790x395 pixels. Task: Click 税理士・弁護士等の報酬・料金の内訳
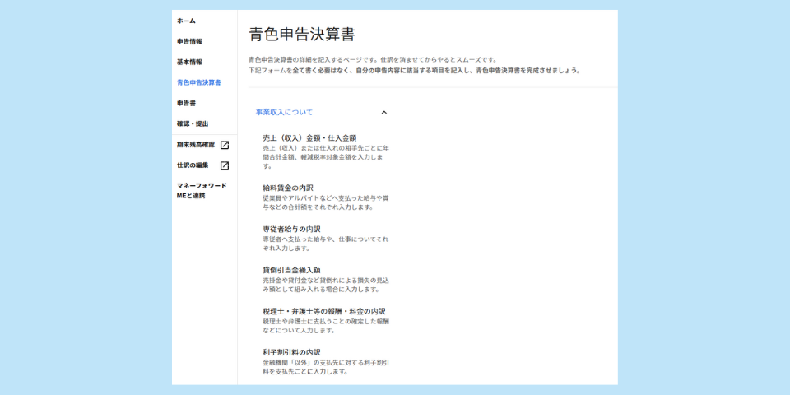[324, 311]
